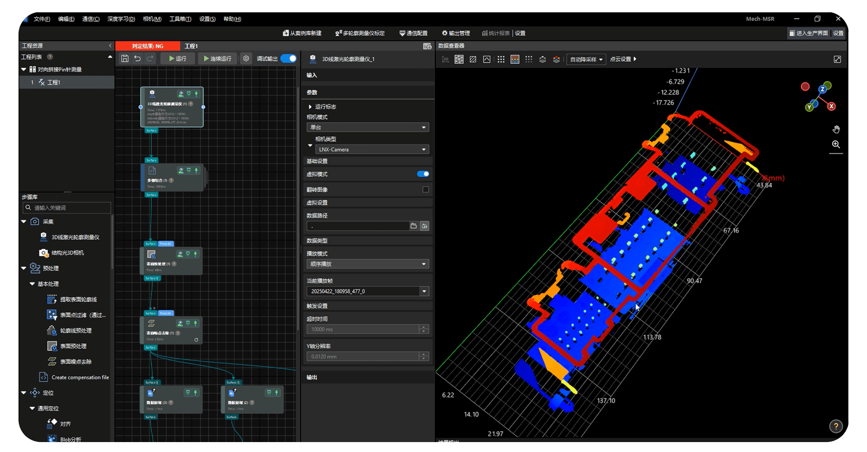867x452 pixels.
Task: Open the 播放模式 dropdown showing 顺序播放
Action: (x=368, y=264)
